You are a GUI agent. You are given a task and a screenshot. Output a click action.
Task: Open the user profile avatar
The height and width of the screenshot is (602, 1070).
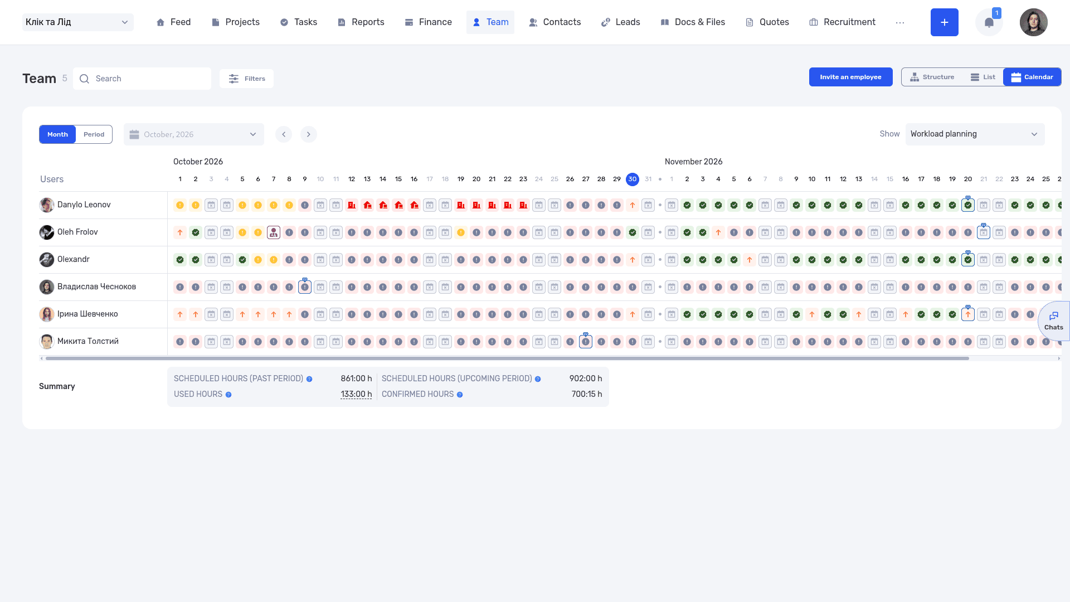pos(1033,22)
